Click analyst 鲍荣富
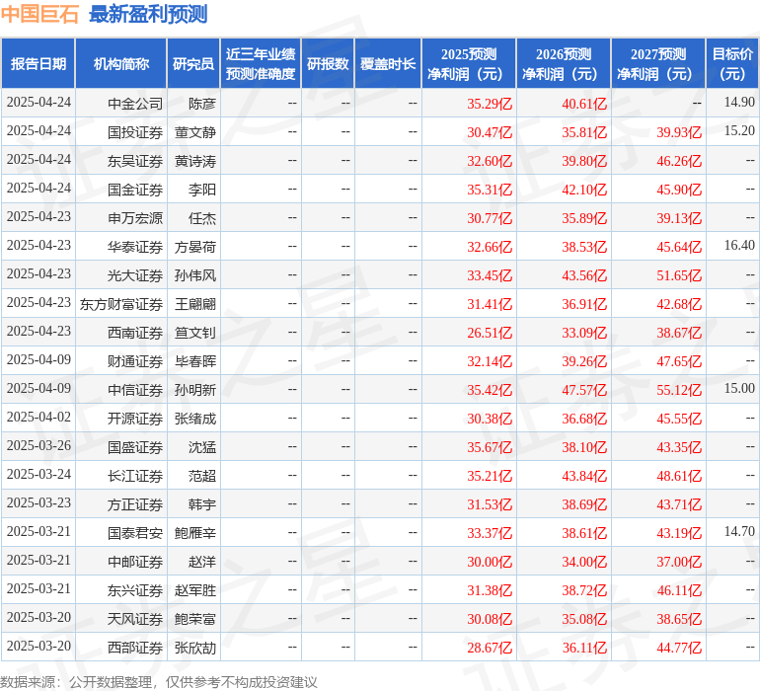 pos(195,619)
